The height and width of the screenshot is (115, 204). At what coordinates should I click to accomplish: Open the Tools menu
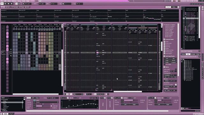[23, 1]
